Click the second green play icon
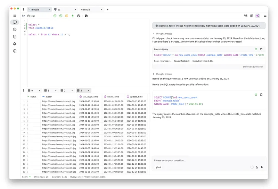 (61, 16)
